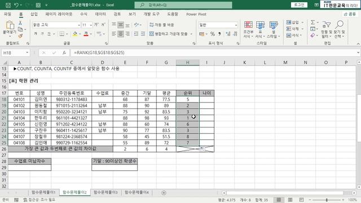Decrease font size
Image resolution: width=361 pixels, height=203 pixels.
click(x=103, y=25)
